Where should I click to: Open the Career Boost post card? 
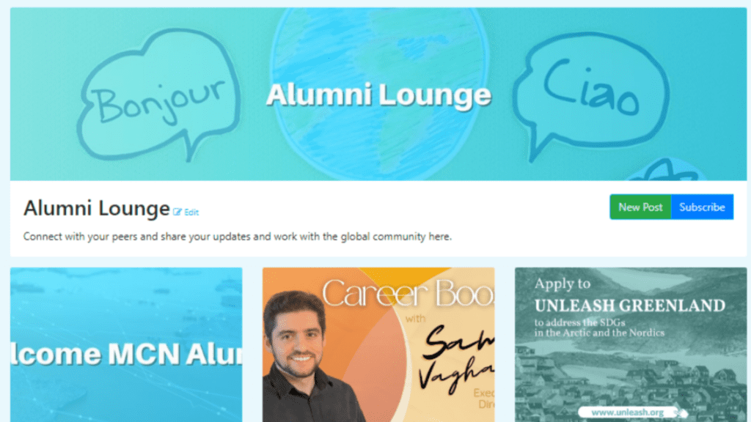pyautogui.click(x=378, y=344)
